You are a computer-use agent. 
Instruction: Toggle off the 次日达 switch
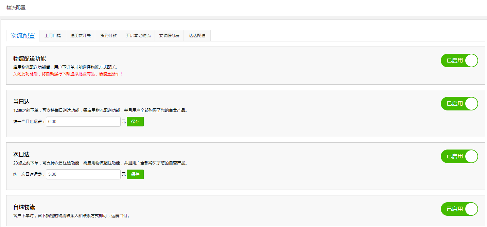tap(459, 156)
